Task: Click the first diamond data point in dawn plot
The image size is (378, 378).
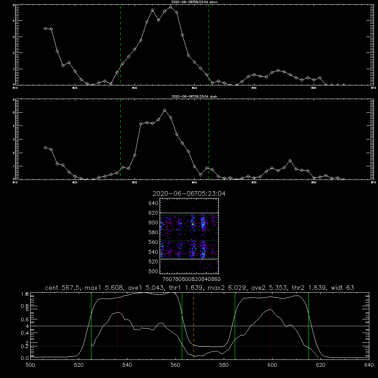Action: [45, 28]
